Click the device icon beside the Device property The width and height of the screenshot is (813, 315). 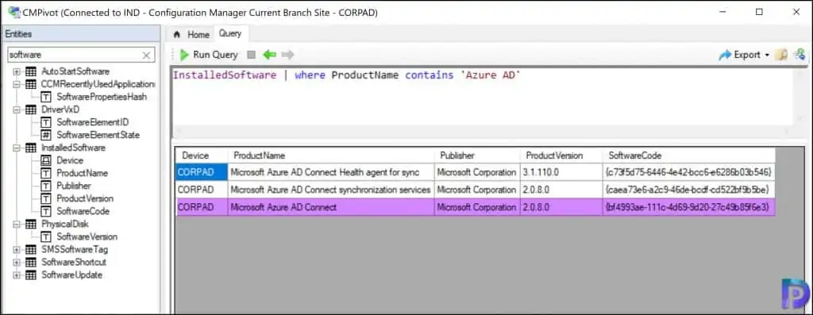click(46, 160)
